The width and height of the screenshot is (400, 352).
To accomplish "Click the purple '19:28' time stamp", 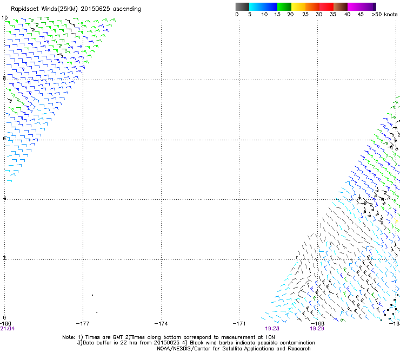I will [272, 329].
